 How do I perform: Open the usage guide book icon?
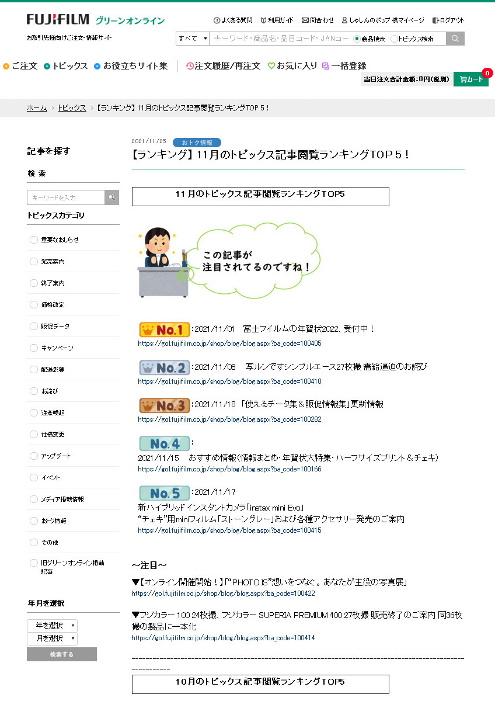click(x=263, y=20)
